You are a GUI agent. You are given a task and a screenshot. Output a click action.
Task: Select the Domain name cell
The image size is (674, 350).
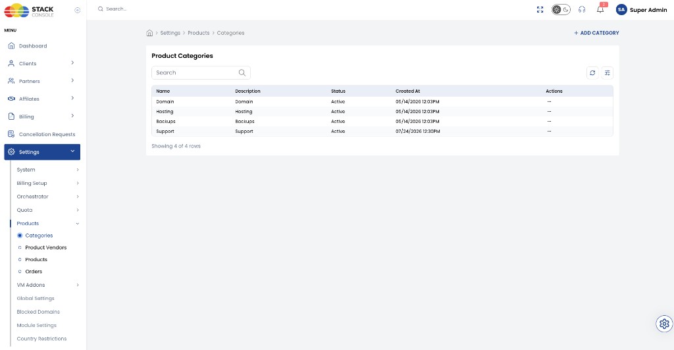(165, 102)
